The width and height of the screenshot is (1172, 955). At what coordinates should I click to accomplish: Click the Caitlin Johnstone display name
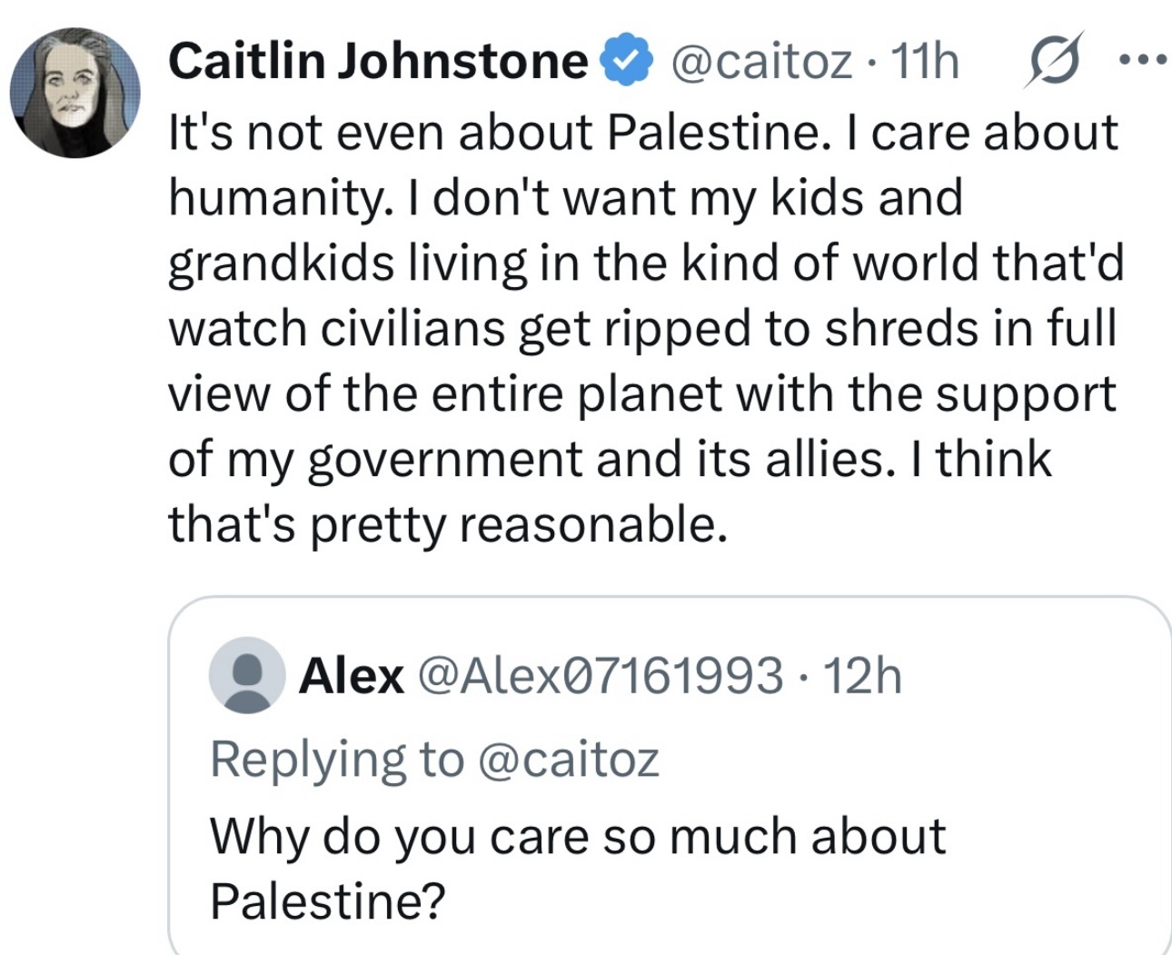tap(378, 62)
